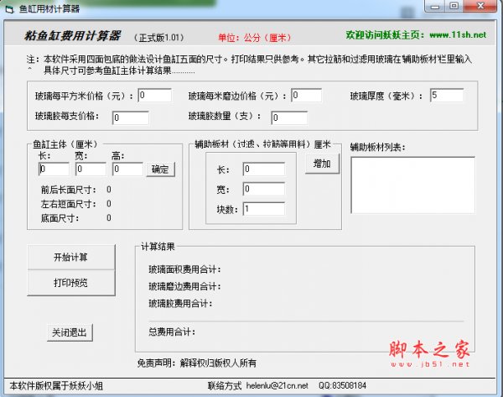Click the 玻璃磨边费用合计 result label

click(184, 286)
